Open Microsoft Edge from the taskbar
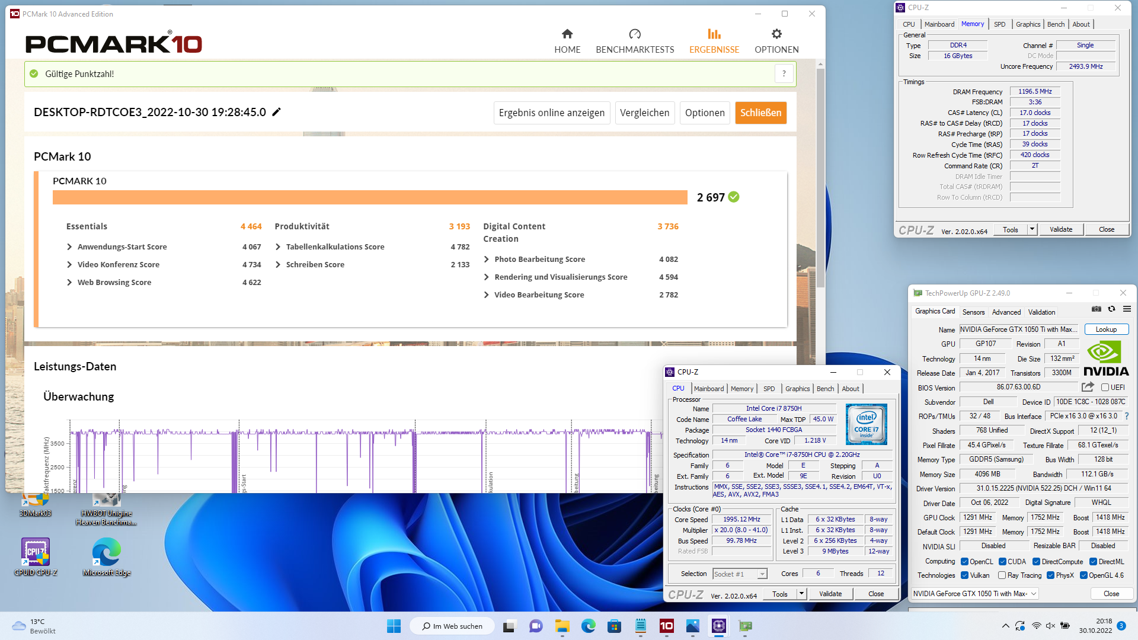The width and height of the screenshot is (1138, 640). click(588, 626)
